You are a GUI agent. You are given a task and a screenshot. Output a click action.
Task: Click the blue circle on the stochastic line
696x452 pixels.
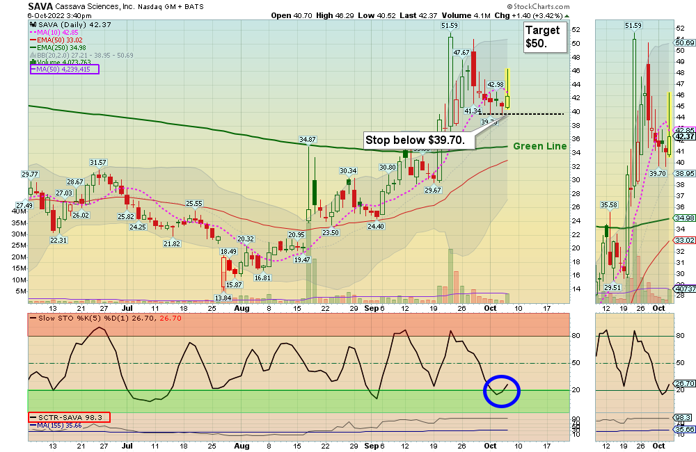pos(501,391)
